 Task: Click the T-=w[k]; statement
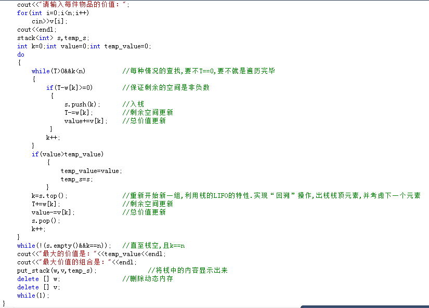pos(79,113)
